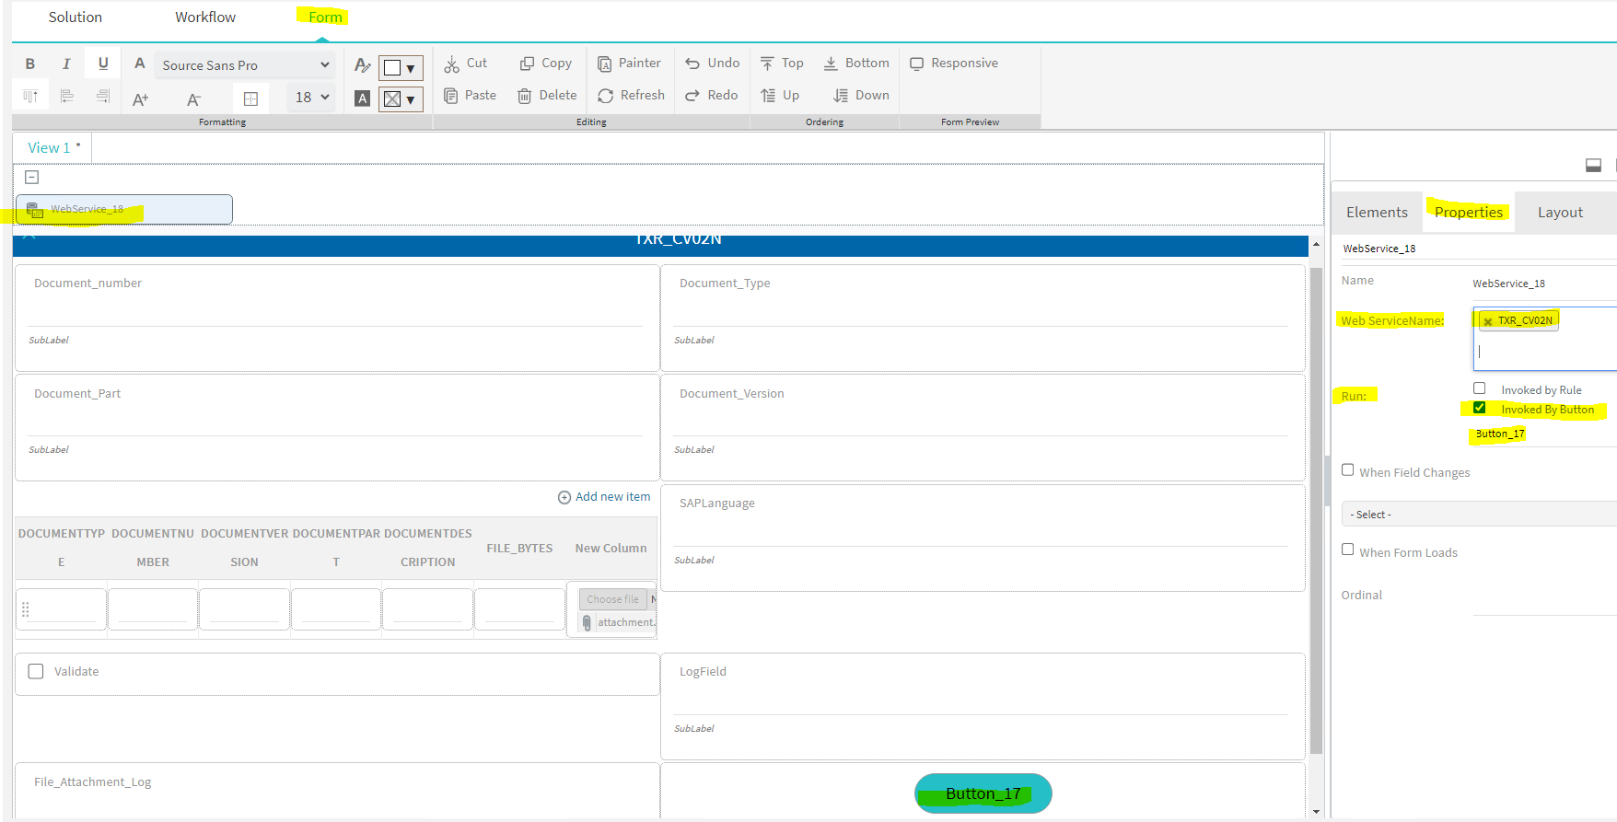Switch to the Workflow tab
1617x822 pixels.
pos(205,17)
